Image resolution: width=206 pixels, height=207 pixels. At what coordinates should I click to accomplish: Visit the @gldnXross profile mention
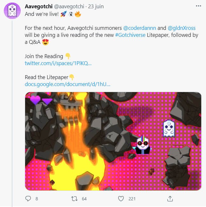pos(180,28)
